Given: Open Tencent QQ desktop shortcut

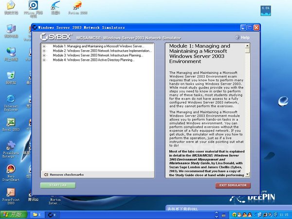Looking at the screenshot, I should coord(33,198).
